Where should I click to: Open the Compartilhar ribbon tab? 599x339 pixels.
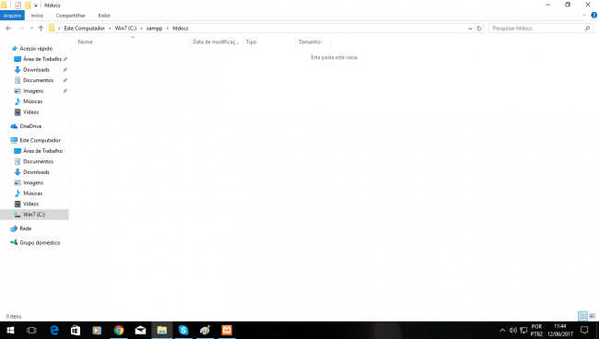pyautogui.click(x=71, y=16)
